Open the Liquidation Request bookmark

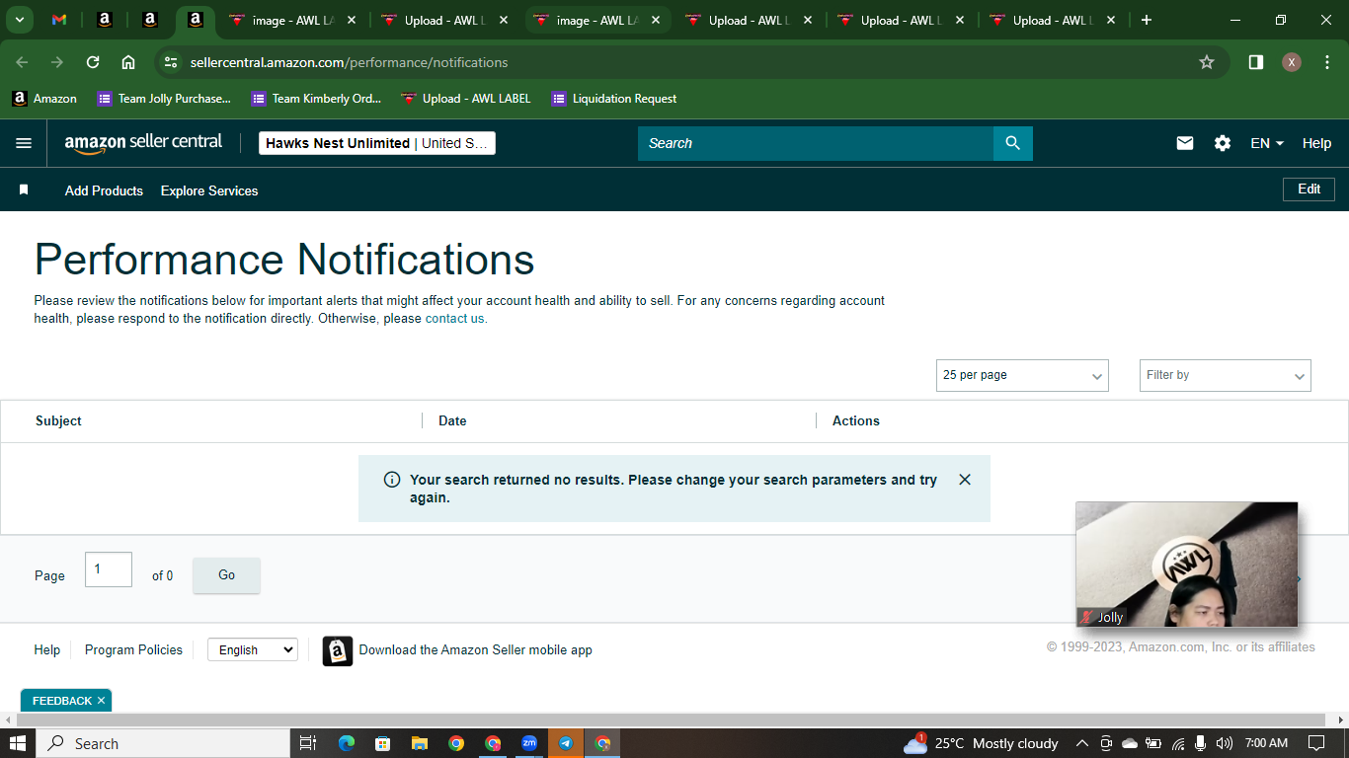[614, 99]
